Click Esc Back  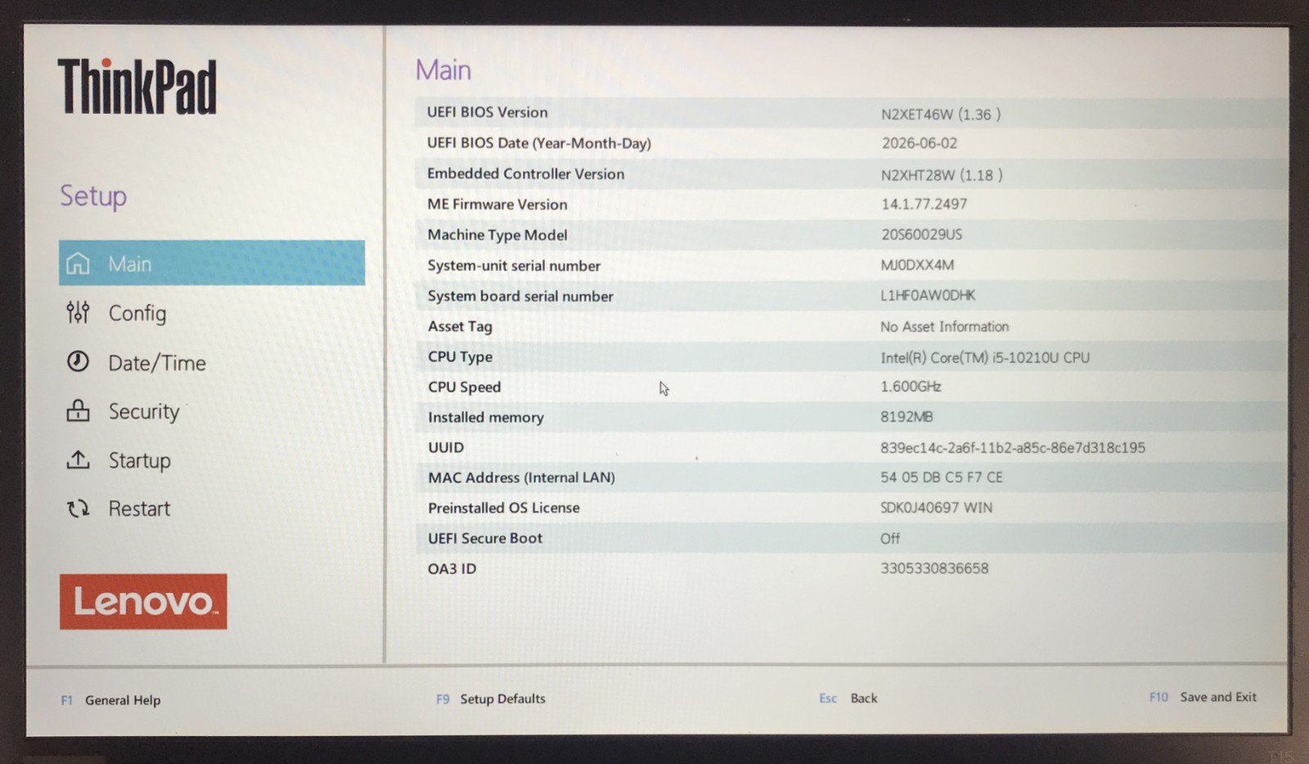click(x=848, y=698)
